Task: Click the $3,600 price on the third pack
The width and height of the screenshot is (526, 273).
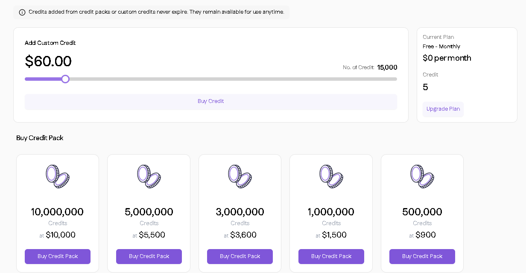Action: [243, 235]
